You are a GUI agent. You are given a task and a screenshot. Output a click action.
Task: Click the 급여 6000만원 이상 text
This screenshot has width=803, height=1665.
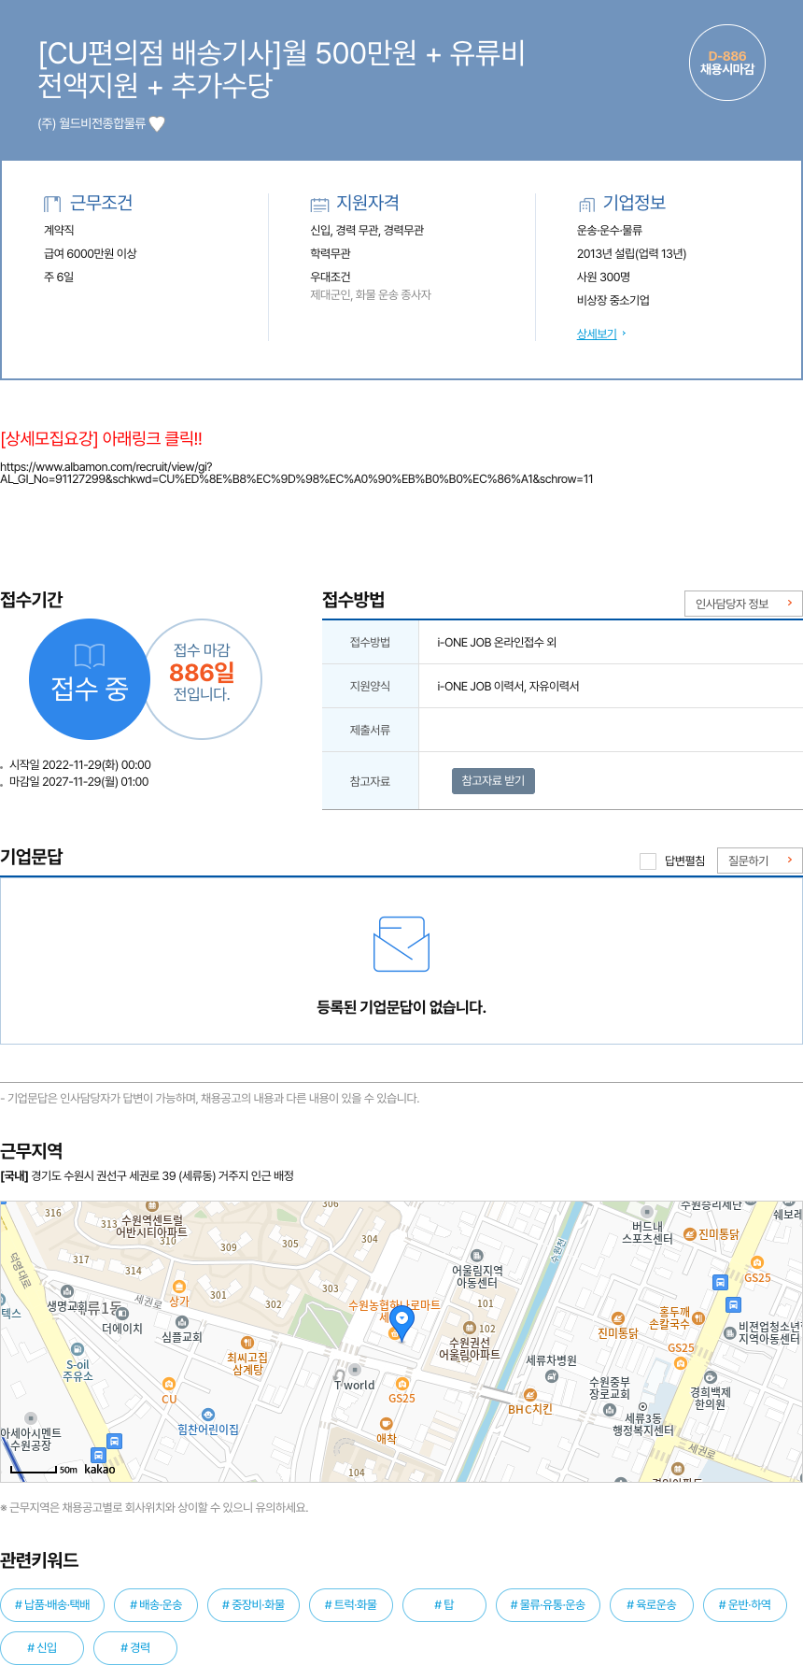point(91,254)
